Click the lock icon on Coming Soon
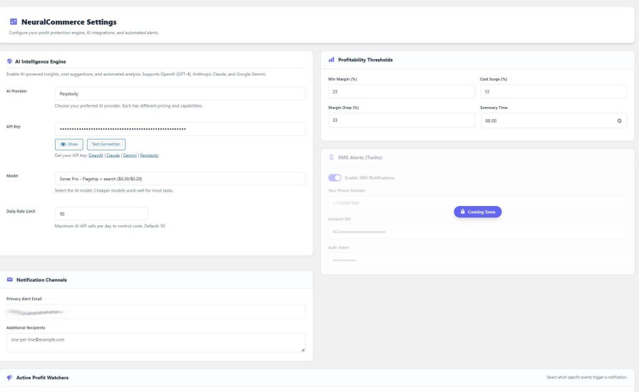 pos(463,212)
